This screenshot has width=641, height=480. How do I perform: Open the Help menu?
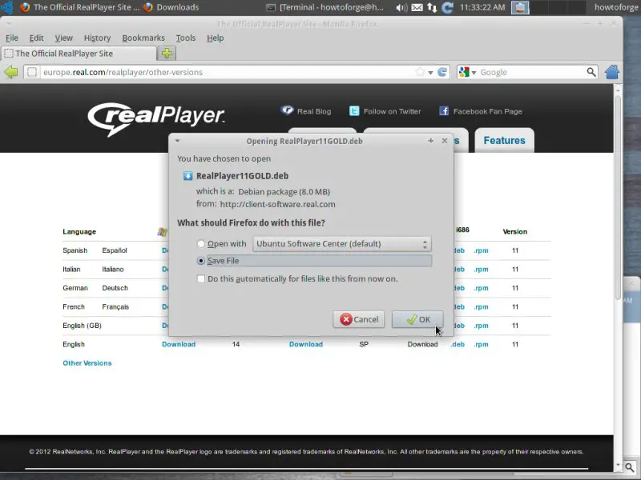click(x=215, y=38)
